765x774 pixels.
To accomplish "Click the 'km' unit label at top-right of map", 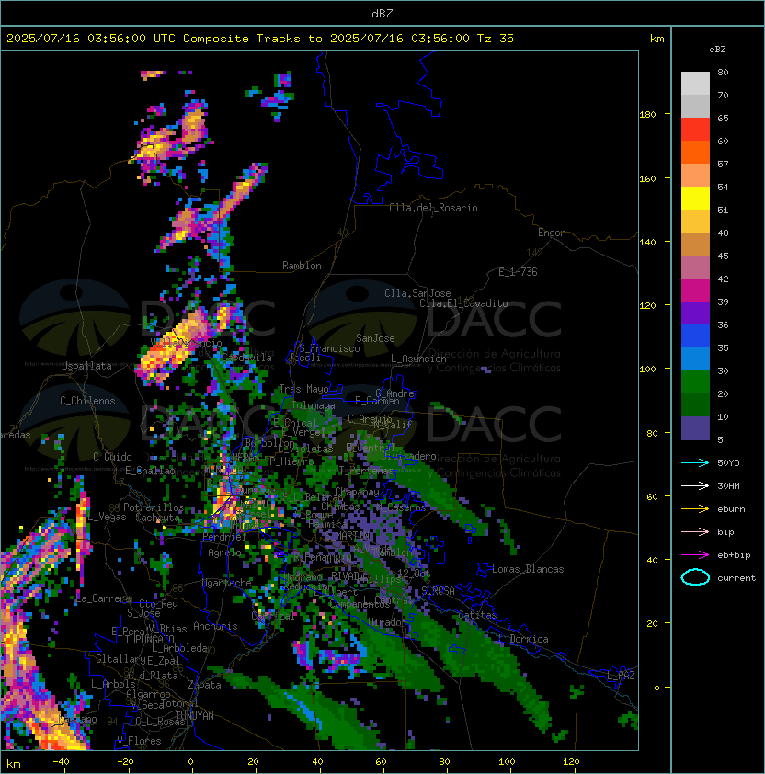I will pyautogui.click(x=657, y=39).
